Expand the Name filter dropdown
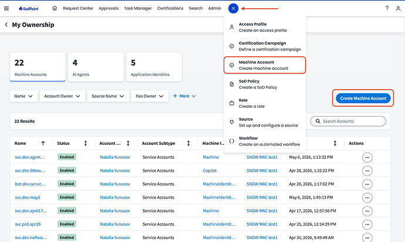Viewport: 405px width, 242px height. (23, 96)
